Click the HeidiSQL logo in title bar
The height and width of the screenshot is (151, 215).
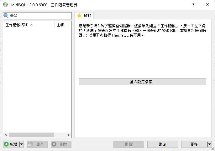click(x=5, y=5)
